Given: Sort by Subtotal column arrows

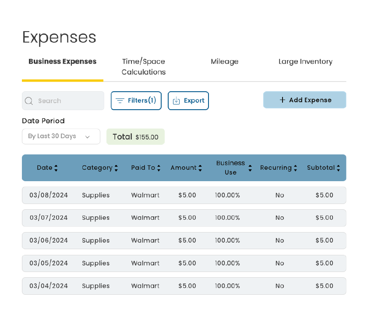Looking at the screenshot, I should pyautogui.click(x=338, y=168).
